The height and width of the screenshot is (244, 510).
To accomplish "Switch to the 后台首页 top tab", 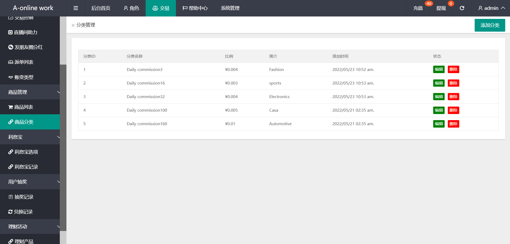I will 101,8.
